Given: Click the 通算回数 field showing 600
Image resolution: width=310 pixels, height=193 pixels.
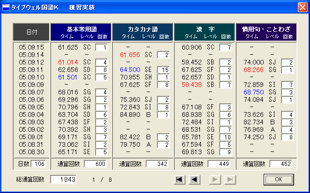Looking at the screenshot, I should 95,164.
